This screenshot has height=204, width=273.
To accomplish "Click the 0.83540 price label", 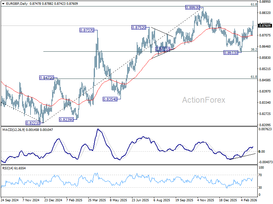I will [x=110, y=99].
